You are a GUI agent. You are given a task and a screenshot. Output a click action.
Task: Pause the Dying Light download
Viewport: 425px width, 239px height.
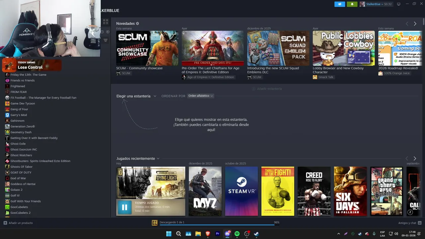coord(125,207)
